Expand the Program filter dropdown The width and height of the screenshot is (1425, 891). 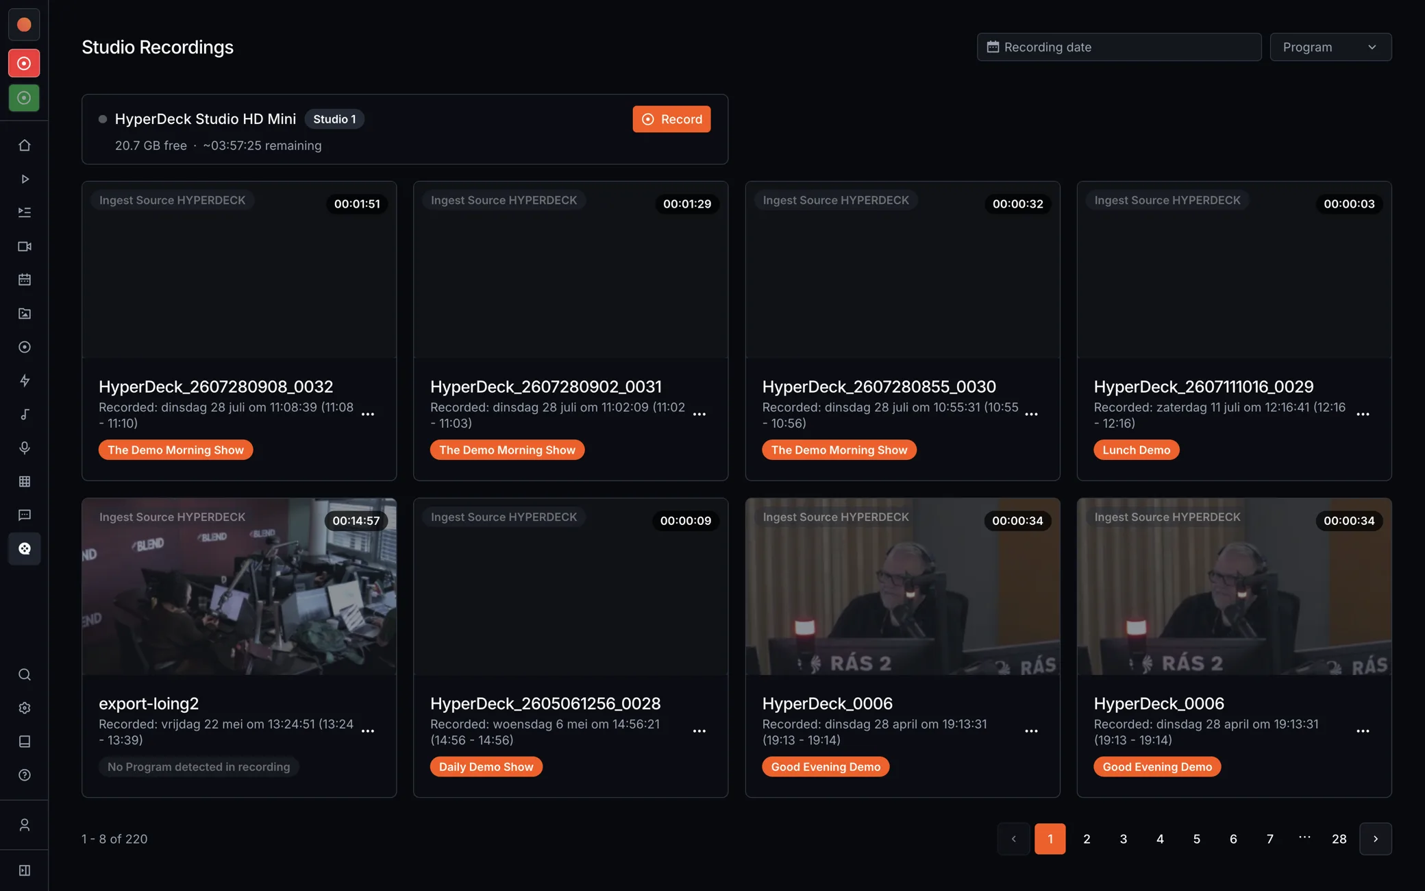click(1330, 47)
